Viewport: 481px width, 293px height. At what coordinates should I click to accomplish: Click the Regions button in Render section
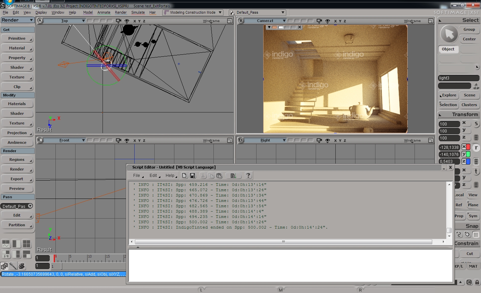pos(17,160)
